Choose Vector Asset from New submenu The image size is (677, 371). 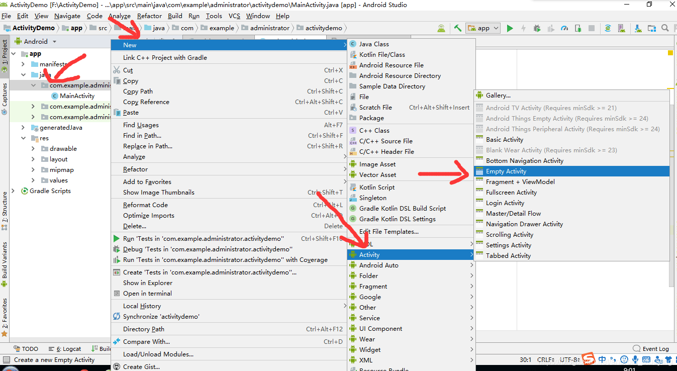point(411,175)
